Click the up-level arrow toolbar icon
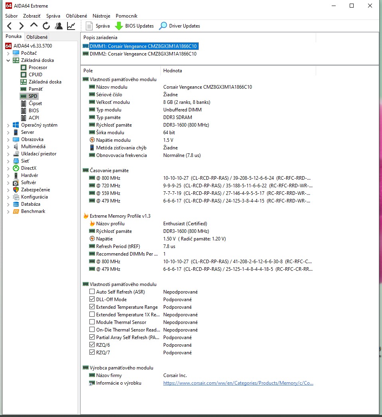 pos(34,26)
